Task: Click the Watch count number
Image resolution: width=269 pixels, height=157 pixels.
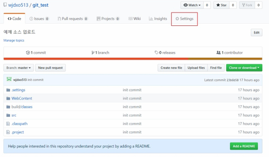Action: (x=207, y=5)
